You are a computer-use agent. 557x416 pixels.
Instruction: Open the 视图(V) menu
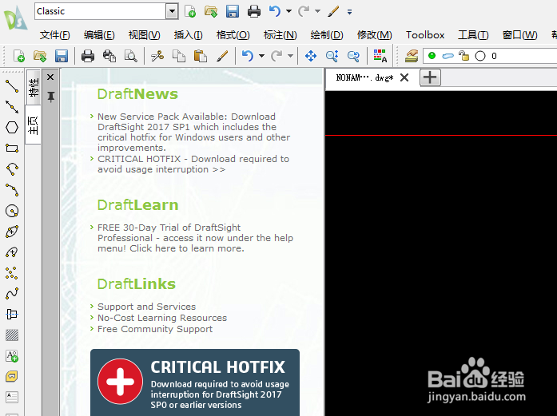pyautogui.click(x=144, y=35)
